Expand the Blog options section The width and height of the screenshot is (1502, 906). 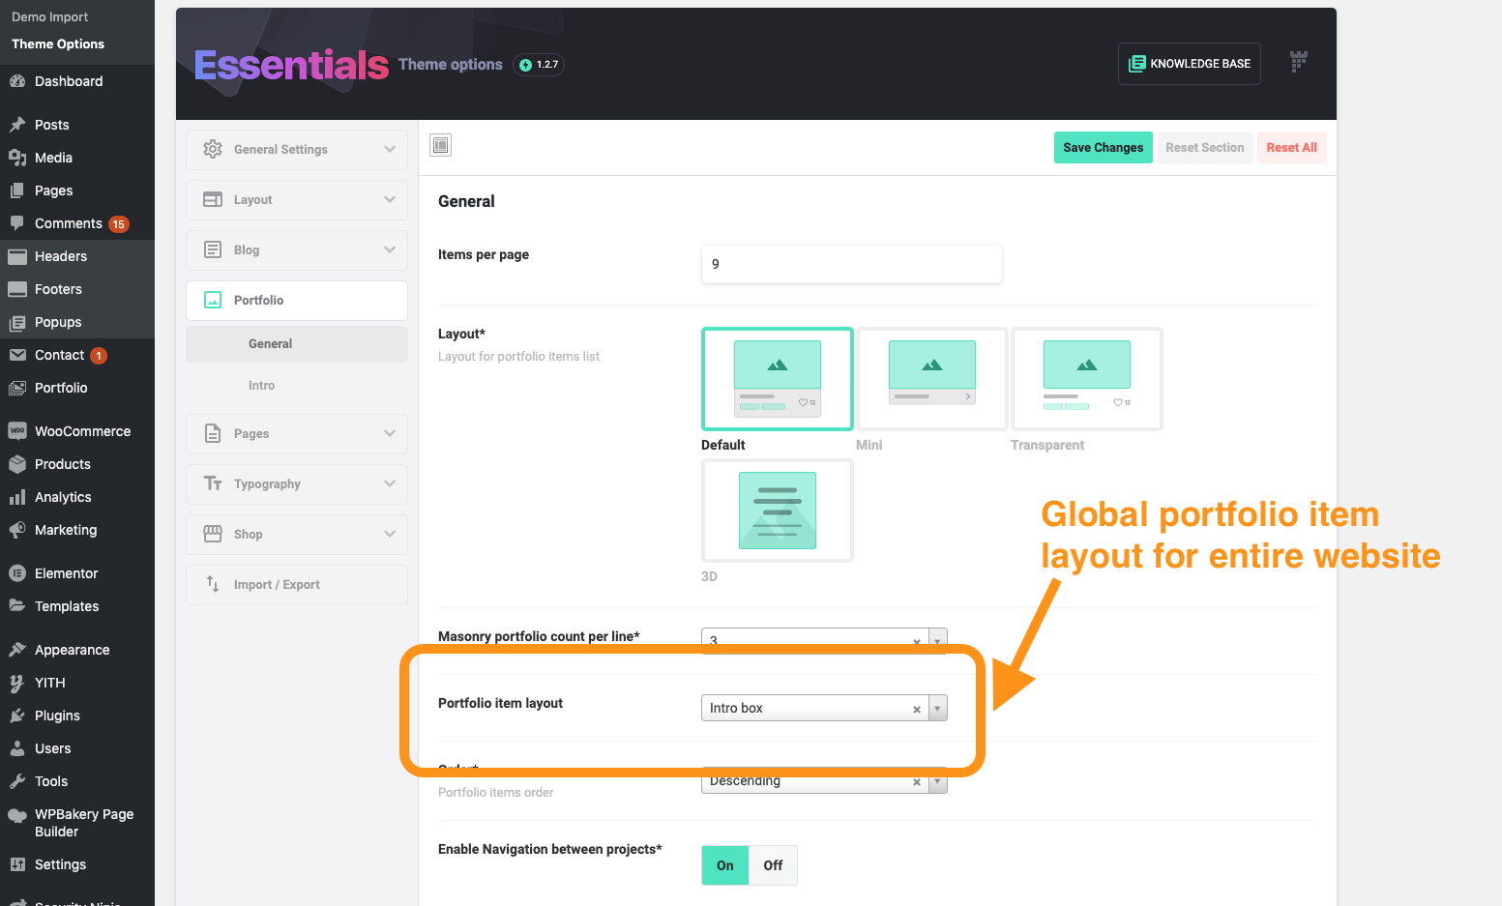coord(297,249)
